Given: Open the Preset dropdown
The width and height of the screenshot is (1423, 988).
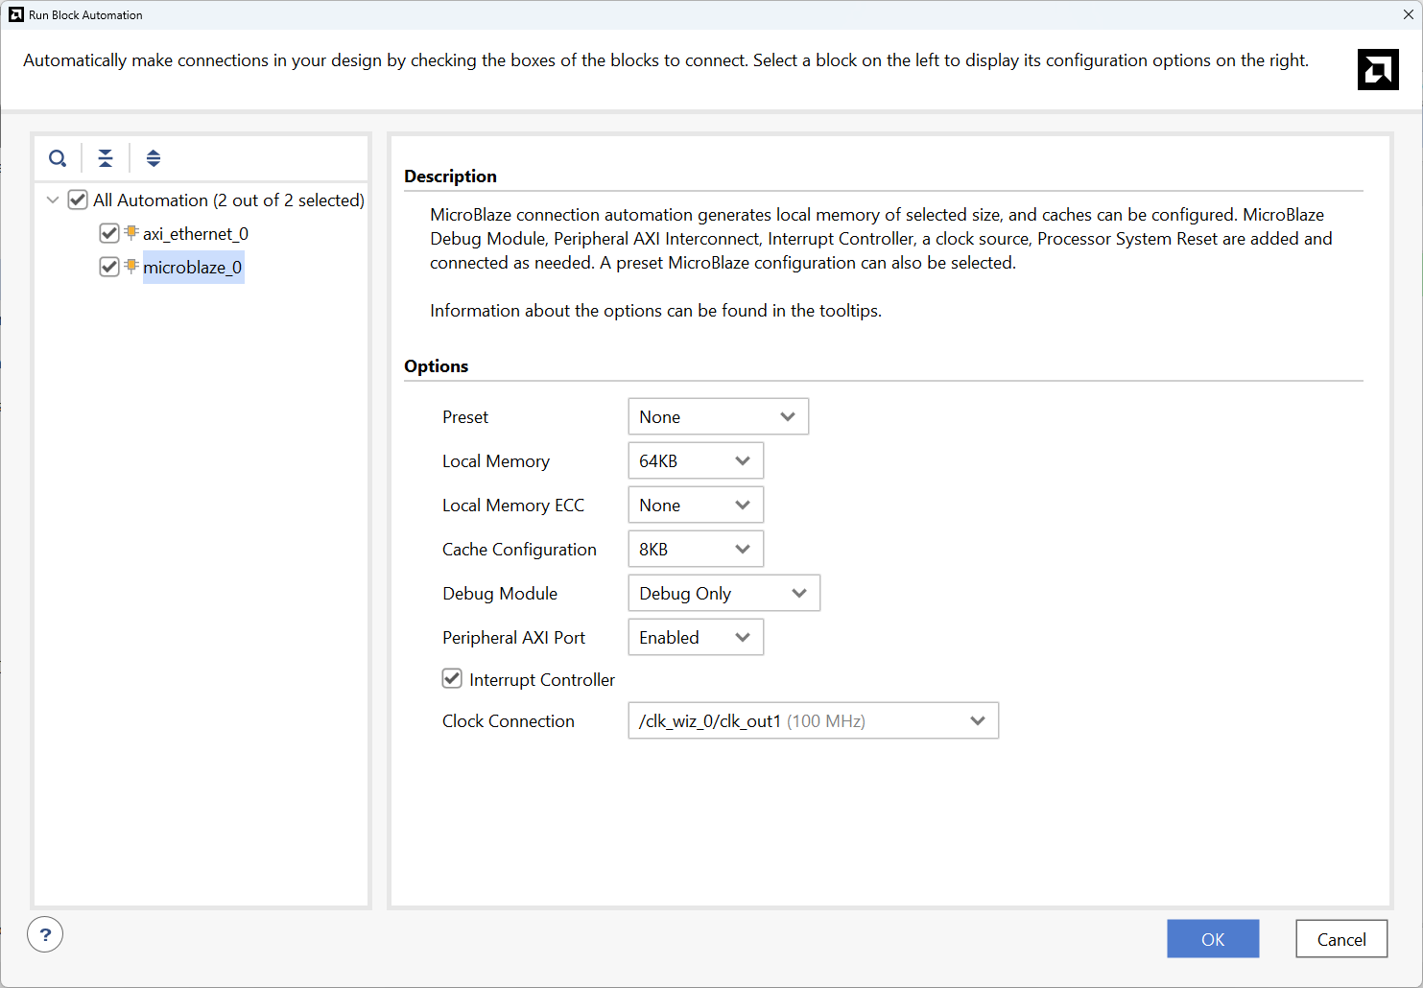Looking at the screenshot, I should click(718, 416).
